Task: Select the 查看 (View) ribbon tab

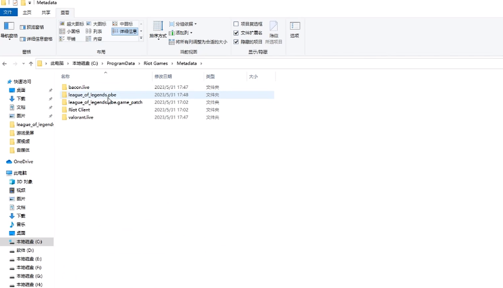Action: point(65,12)
